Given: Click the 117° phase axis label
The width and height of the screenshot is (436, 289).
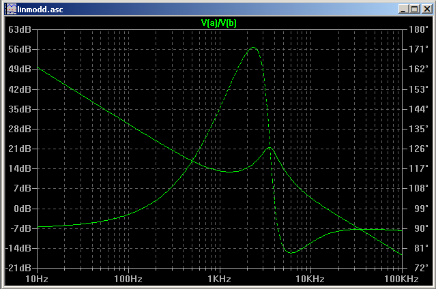Looking at the screenshot, I should 418,168.
